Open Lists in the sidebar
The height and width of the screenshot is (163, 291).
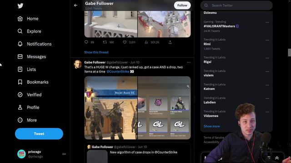31,69
